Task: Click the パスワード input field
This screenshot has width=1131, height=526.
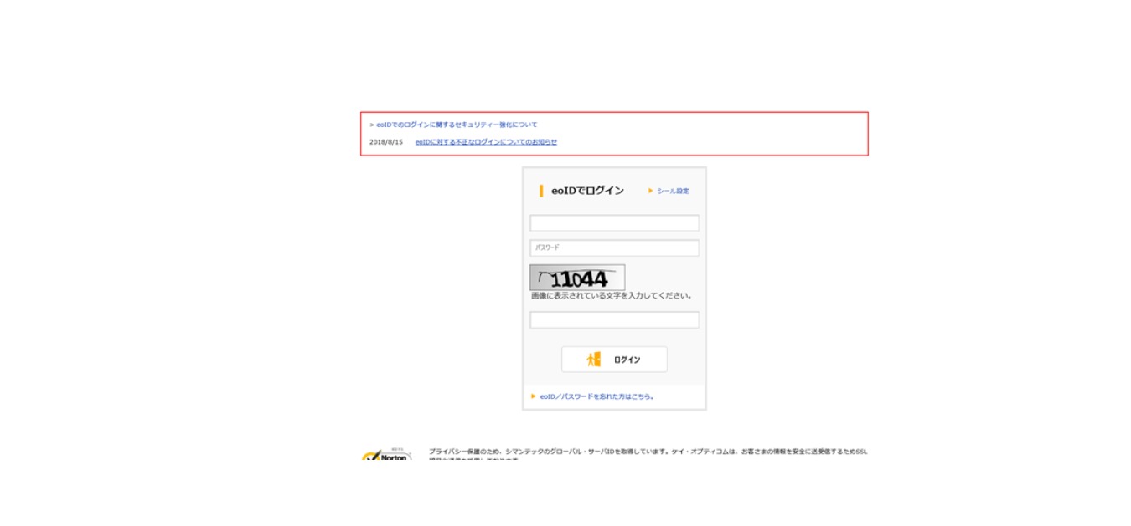Action: [614, 248]
